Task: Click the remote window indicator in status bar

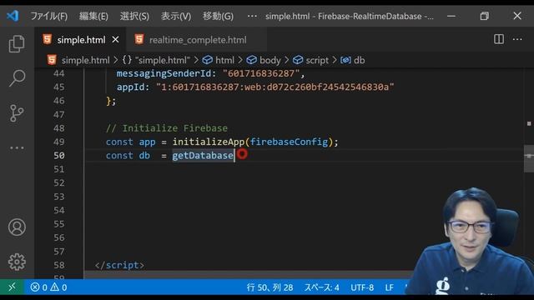Action: tap(12, 287)
